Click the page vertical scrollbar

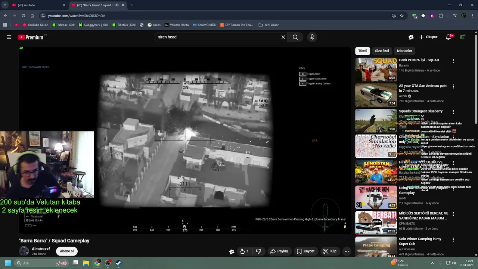(x=476, y=79)
